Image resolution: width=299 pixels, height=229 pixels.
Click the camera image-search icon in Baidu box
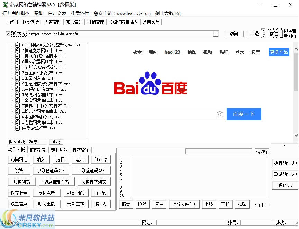point(220,114)
